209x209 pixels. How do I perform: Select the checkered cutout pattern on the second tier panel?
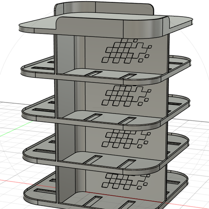126,96
